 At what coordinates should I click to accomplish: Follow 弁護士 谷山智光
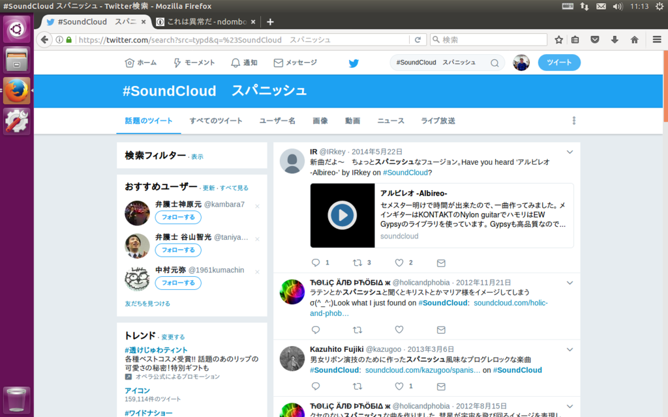[x=178, y=250]
